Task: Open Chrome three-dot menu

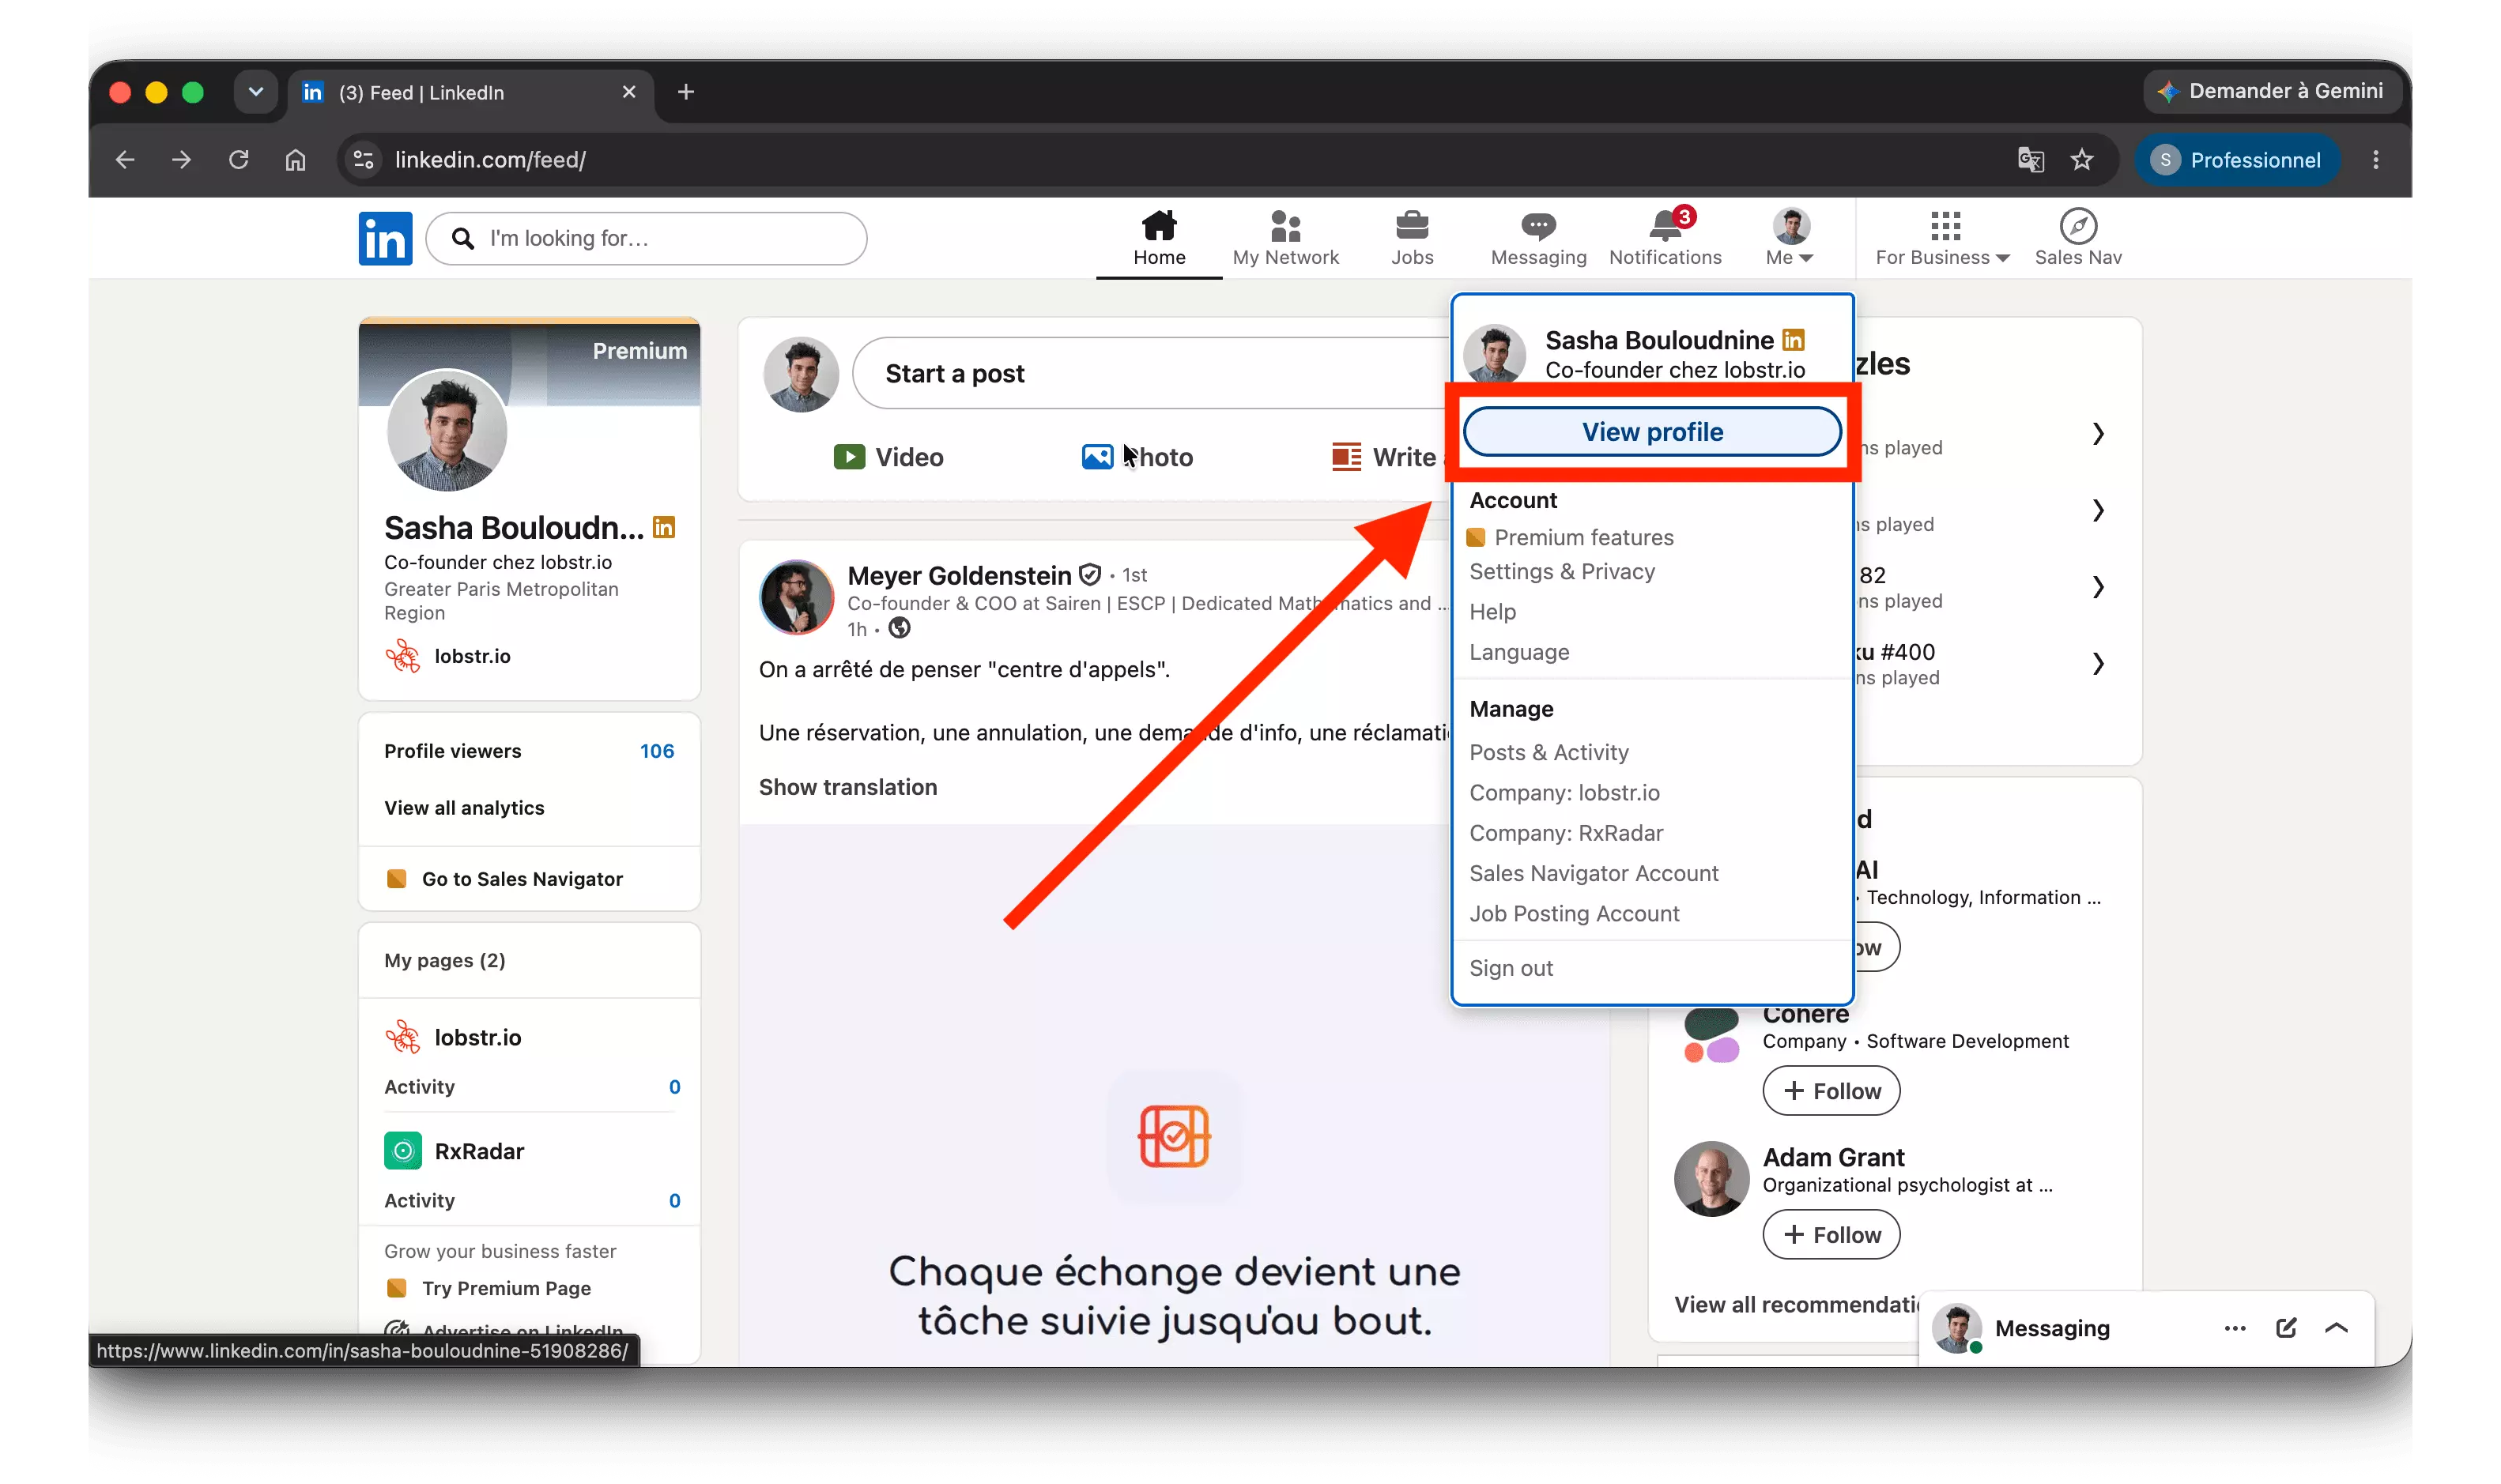Action: point(2376,160)
